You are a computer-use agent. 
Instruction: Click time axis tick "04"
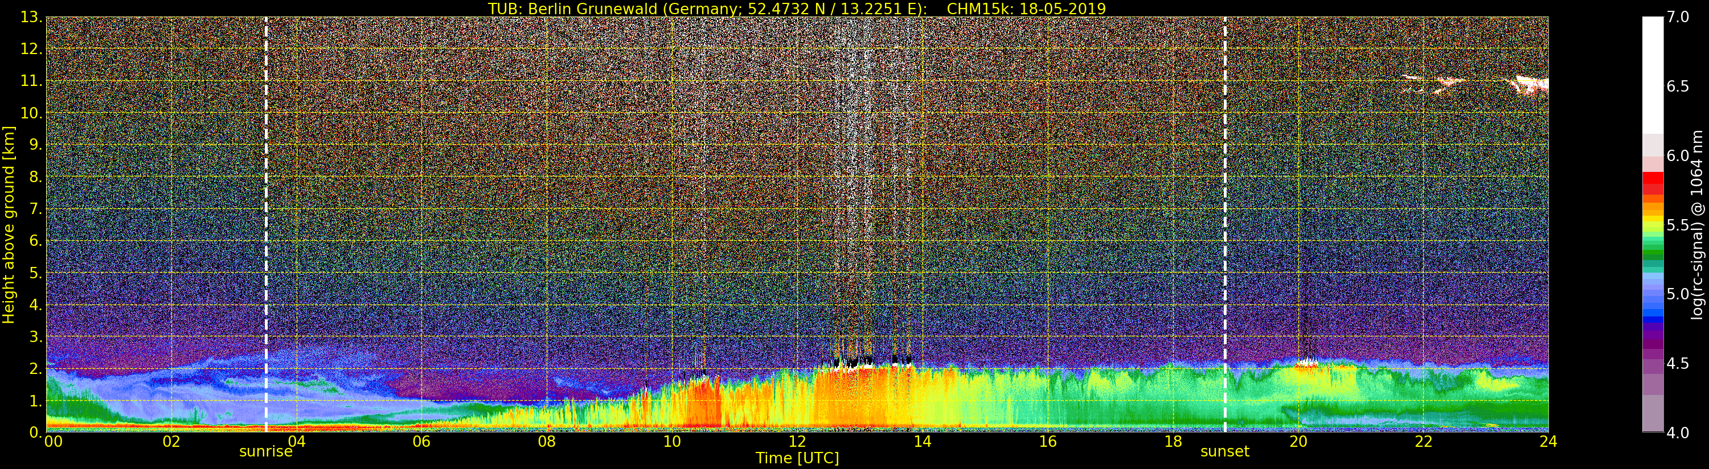tap(297, 442)
